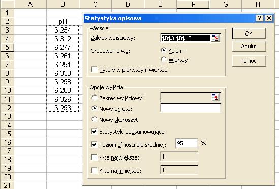Click cell containing 6.291
Viewport: 279px width, 189px height.
pos(63,65)
